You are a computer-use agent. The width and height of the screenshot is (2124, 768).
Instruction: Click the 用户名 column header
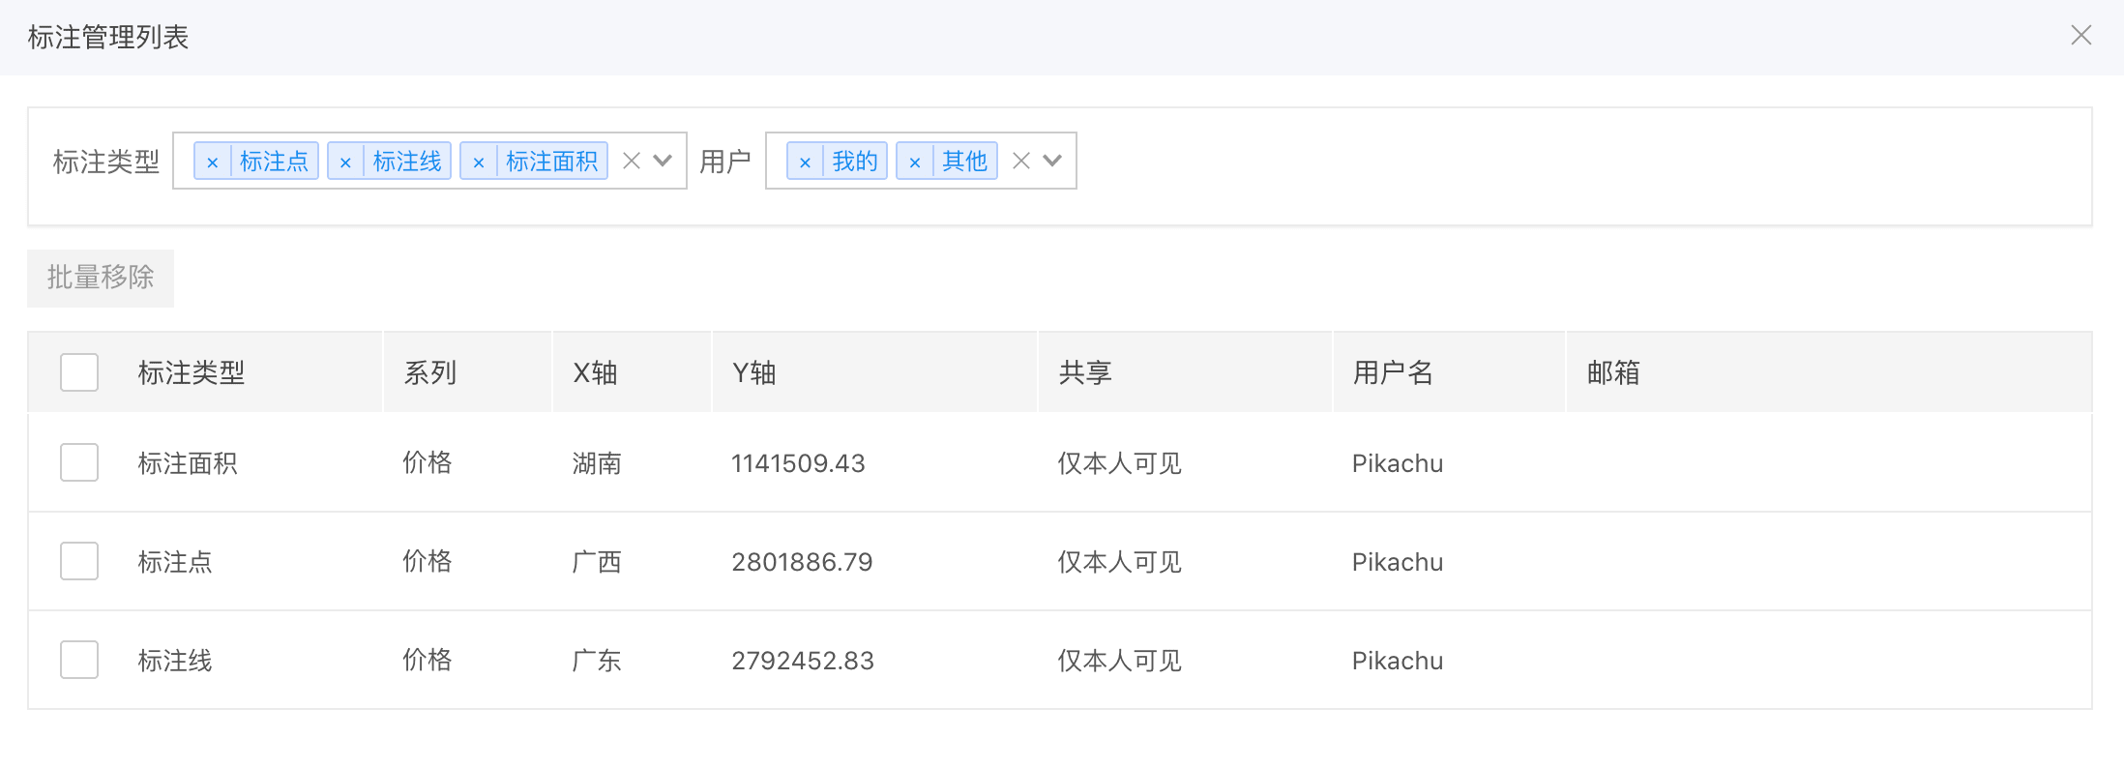click(1393, 372)
